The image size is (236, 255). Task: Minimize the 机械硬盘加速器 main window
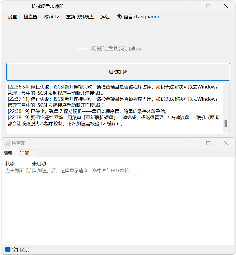(190, 6)
